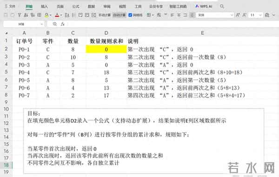The image size is (279, 177).
Task: Click the funnel filter icon
Action: pos(19,15)
